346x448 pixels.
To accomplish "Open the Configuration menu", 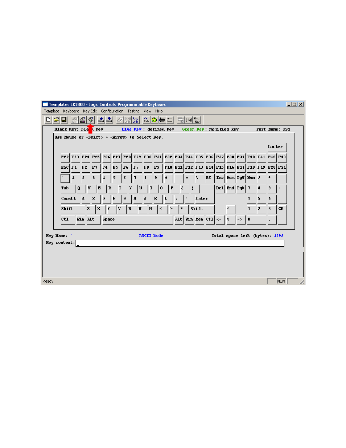I will pyautogui.click(x=112, y=111).
